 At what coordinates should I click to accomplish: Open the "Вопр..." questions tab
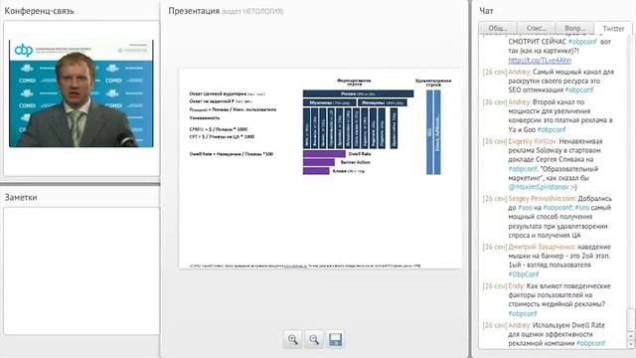click(574, 28)
